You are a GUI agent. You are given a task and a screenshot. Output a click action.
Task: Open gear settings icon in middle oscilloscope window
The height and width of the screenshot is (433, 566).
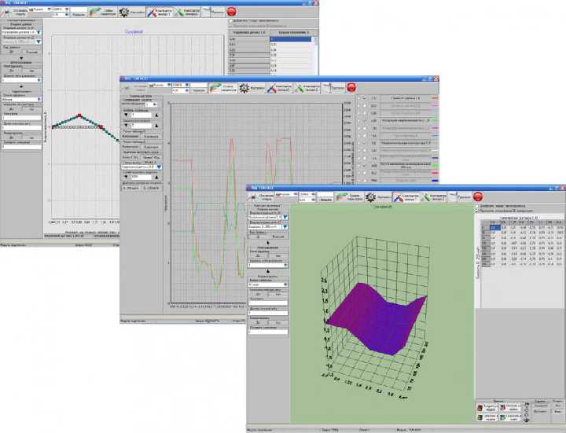[244, 88]
